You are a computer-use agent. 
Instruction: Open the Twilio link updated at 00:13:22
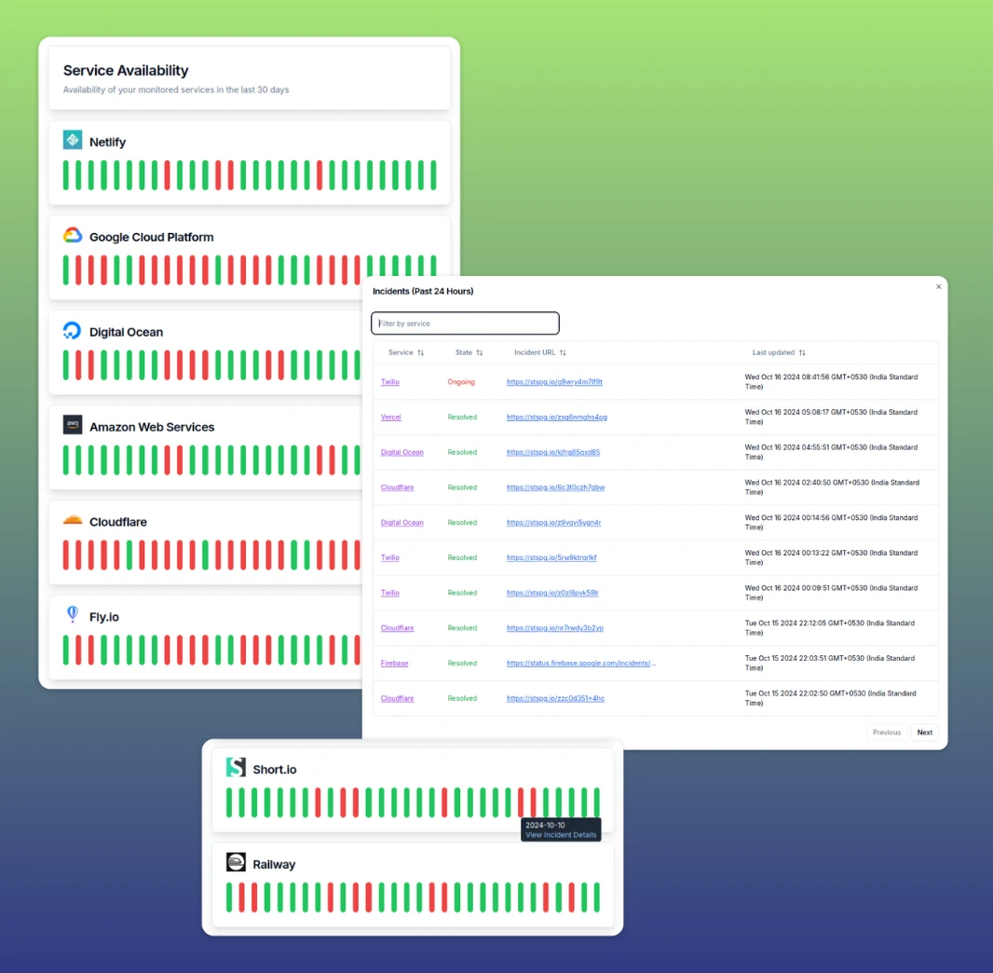coord(390,558)
